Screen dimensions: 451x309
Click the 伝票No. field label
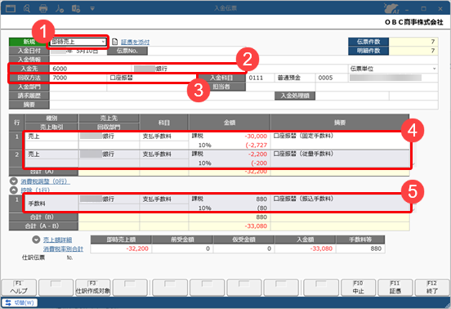(127, 51)
